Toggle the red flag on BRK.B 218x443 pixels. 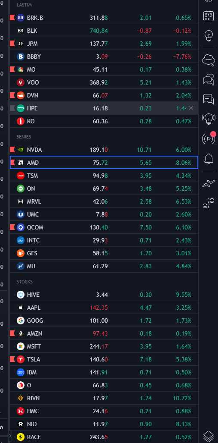[x=12, y=18]
